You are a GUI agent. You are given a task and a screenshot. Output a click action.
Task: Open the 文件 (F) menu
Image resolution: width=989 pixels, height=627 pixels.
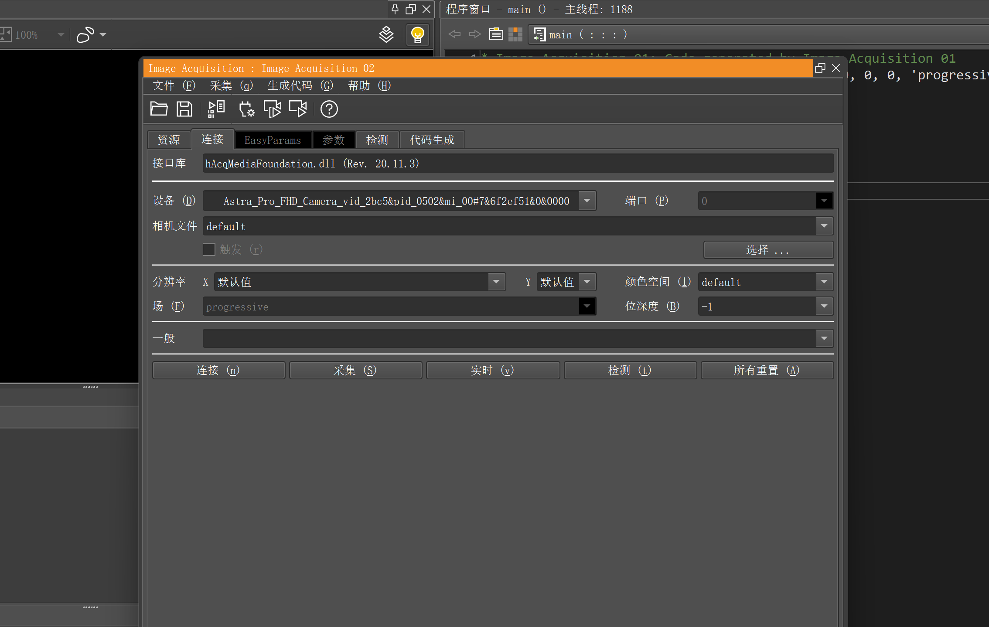pos(174,85)
